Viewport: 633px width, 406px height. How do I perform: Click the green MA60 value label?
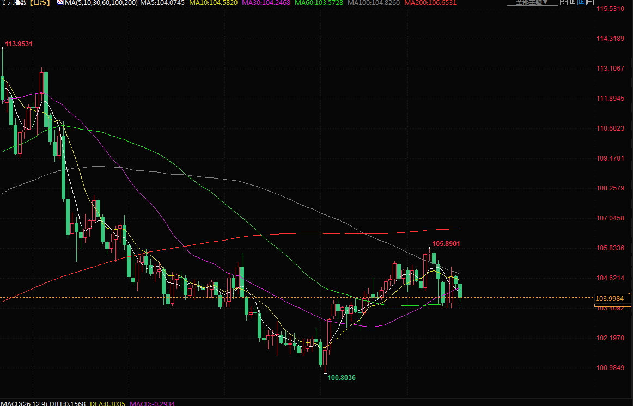[x=319, y=3]
